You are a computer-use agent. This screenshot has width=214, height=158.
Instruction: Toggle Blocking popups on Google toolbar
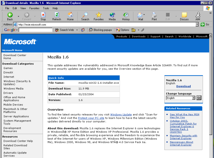pos(100,30)
